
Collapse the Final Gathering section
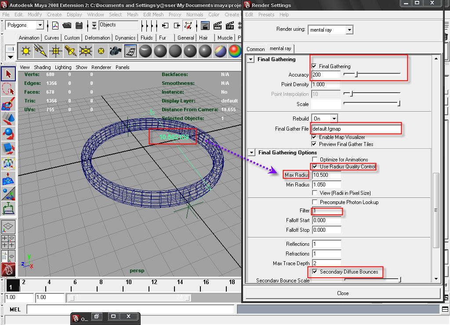pos(251,59)
